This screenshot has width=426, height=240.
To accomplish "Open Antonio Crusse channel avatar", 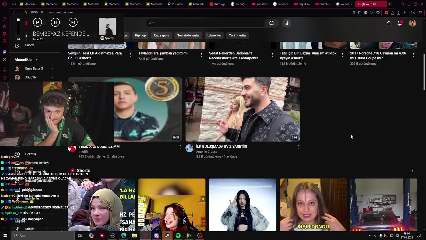I will (189, 148).
